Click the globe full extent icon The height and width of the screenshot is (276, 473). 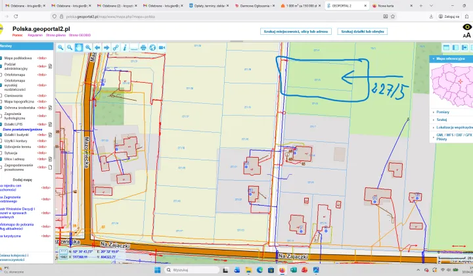(x=152, y=47)
